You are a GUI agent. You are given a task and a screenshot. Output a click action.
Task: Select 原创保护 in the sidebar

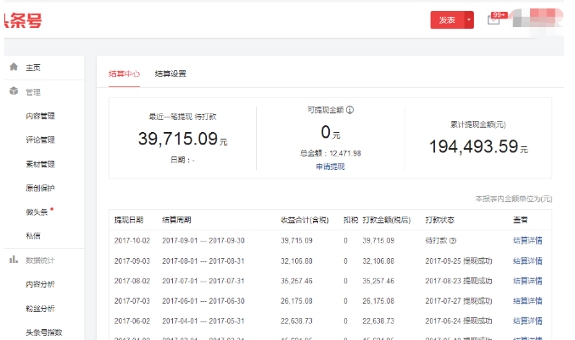pyautogui.click(x=40, y=188)
